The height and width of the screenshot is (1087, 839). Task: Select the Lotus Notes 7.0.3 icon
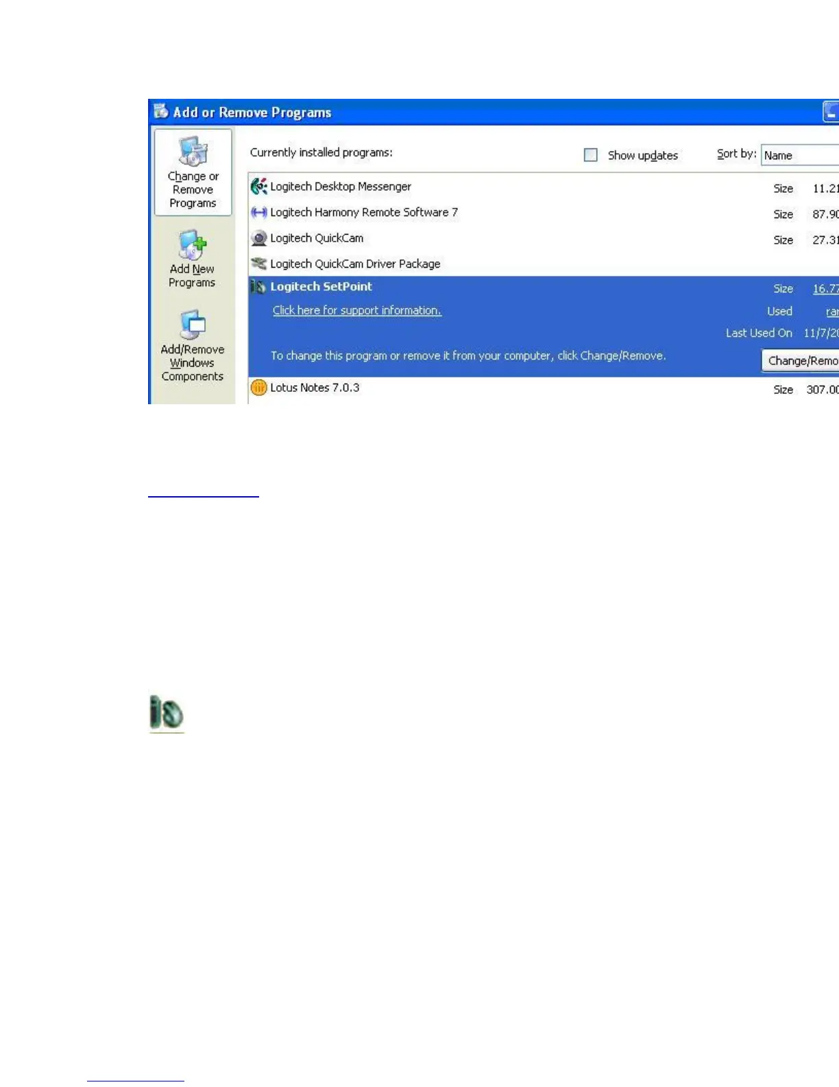(x=258, y=388)
